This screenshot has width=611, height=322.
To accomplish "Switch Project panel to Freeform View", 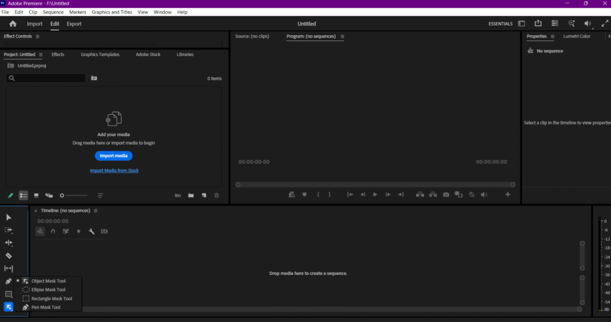I will [x=49, y=196].
